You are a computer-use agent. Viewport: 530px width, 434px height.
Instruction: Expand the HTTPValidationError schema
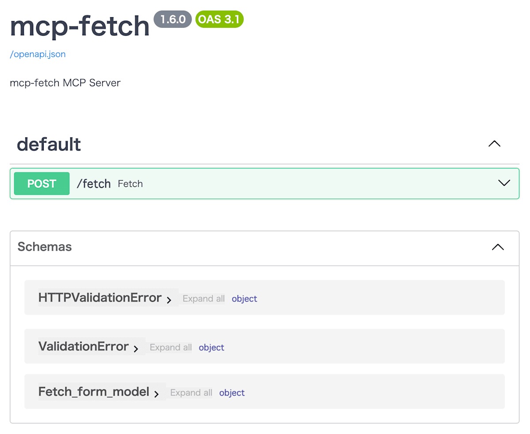point(169,299)
